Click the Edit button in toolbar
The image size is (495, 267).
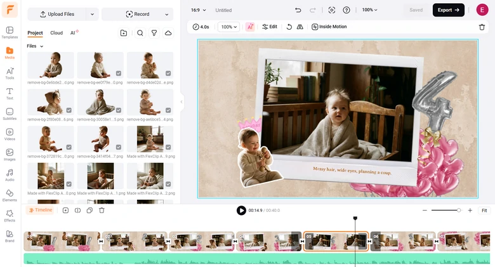(270, 27)
